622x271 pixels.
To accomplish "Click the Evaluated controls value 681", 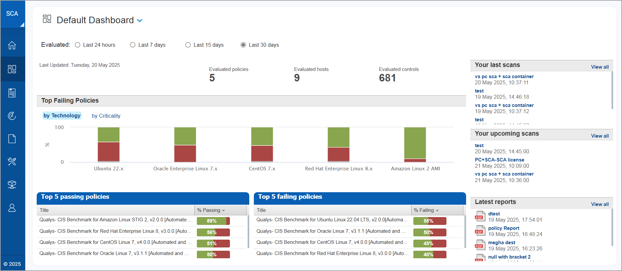I will 387,78.
